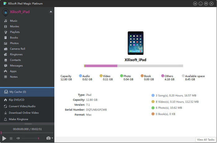Mute audio with the speaker icon
217x143 pixels.
tap(18, 138)
